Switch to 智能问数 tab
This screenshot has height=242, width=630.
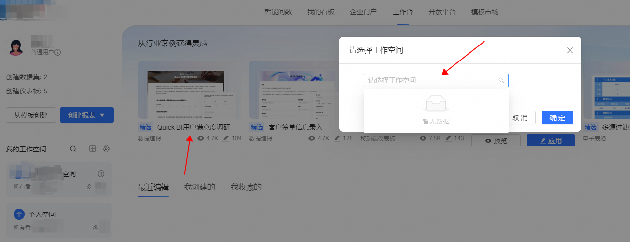pos(278,12)
